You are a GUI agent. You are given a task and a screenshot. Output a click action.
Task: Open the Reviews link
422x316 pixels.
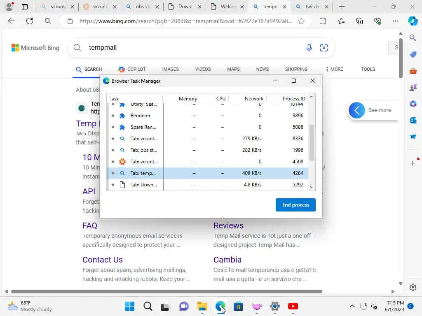228,225
